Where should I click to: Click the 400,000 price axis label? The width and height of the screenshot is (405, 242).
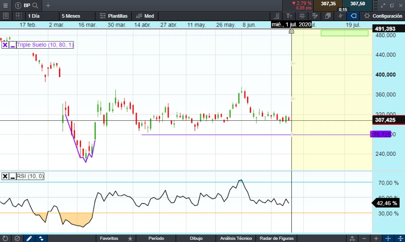[385, 75]
